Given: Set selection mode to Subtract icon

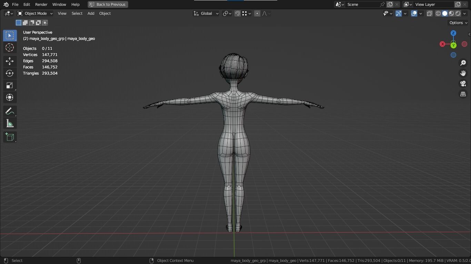Looking at the screenshot, I should (32, 23).
